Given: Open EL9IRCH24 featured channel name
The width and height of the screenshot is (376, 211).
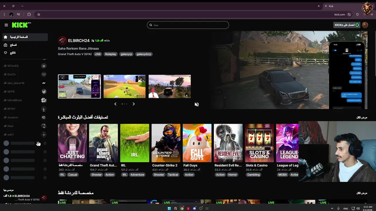Looking at the screenshot, I should [x=79, y=40].
